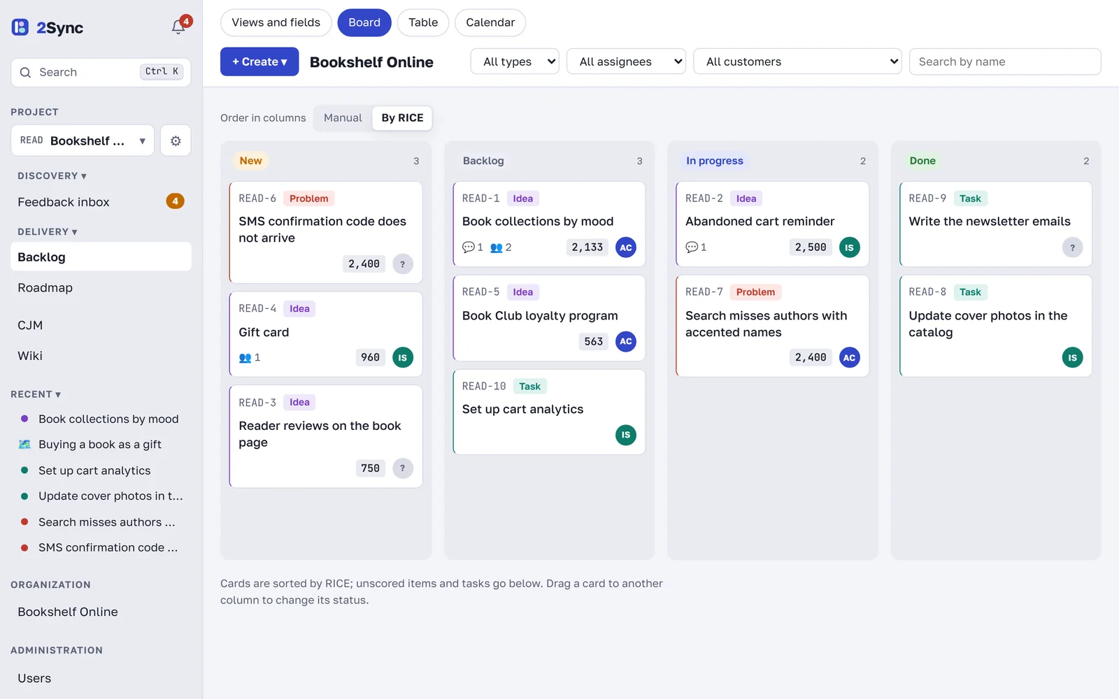
Task: Open the Create dropdown button
Action: pyautogui.click(x=259, y=62)
